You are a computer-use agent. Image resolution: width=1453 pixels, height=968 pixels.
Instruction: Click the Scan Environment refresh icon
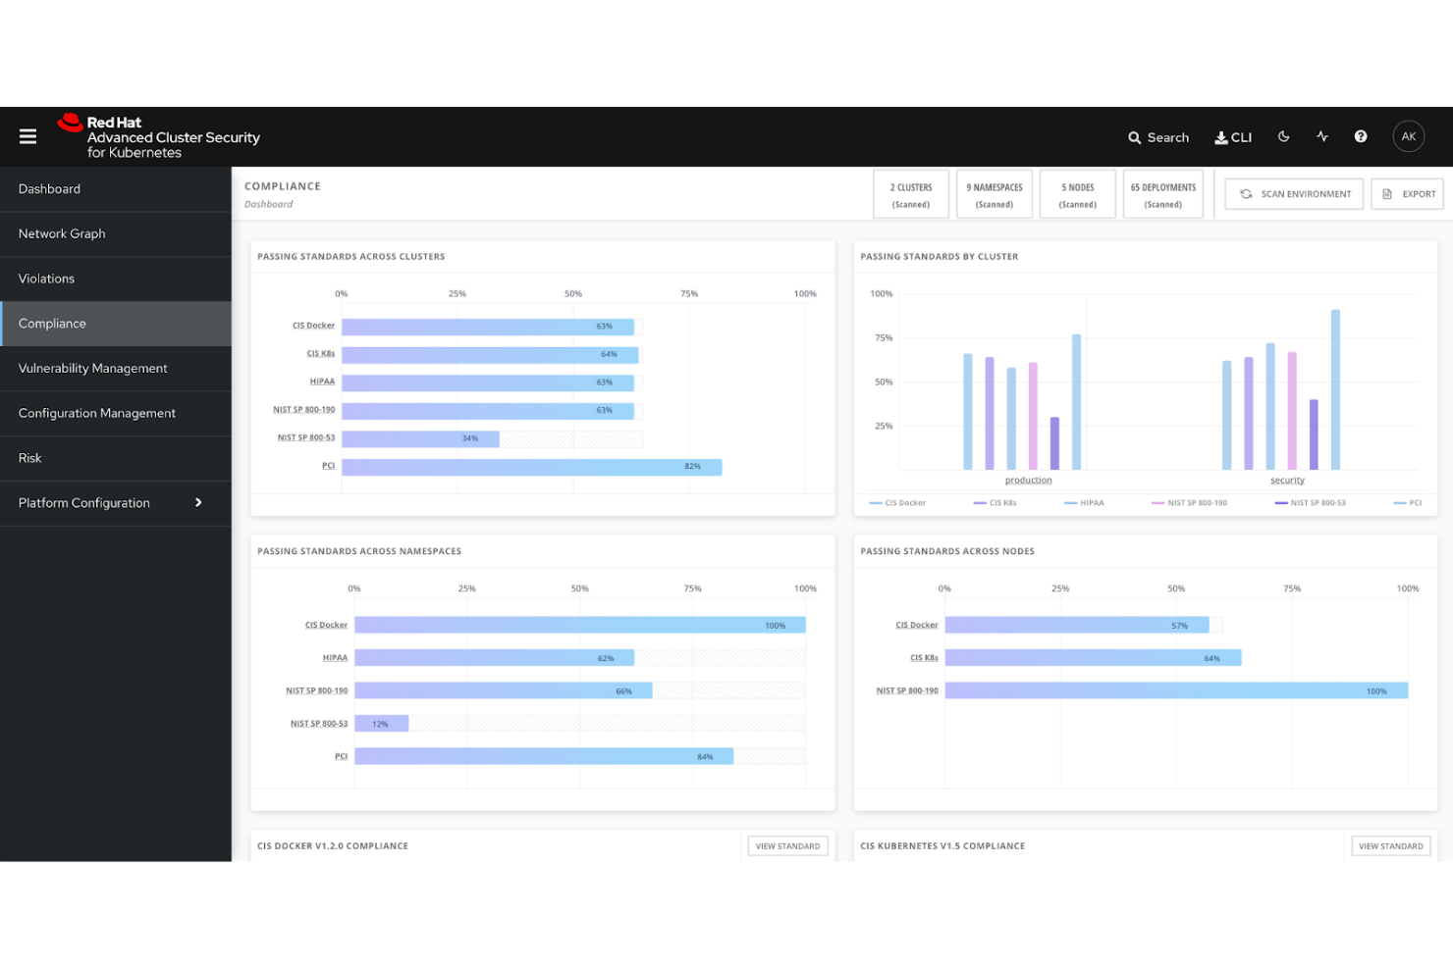[x=1246, y=194]
